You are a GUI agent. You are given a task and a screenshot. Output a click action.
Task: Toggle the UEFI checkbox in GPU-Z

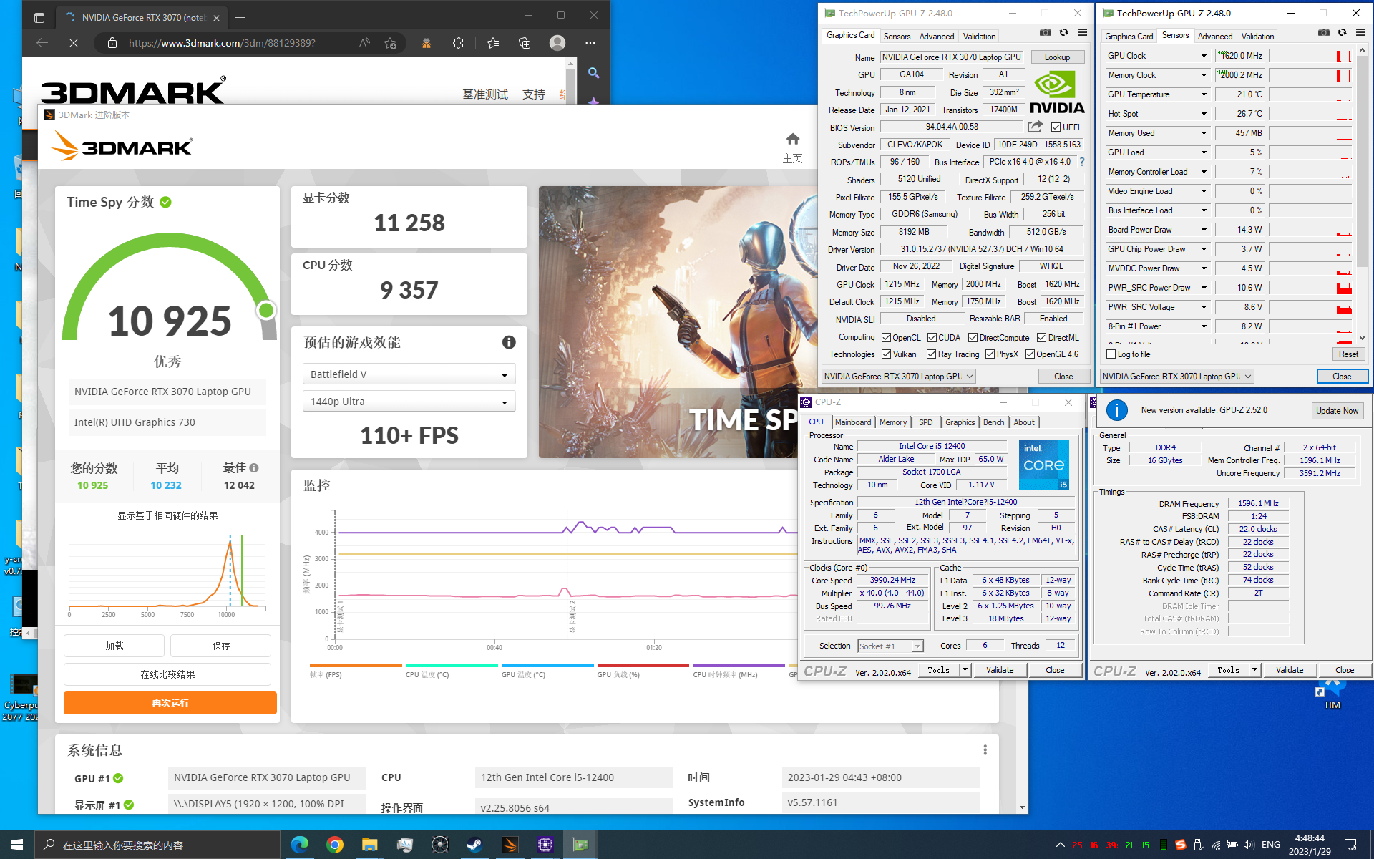(x=1056, y=127)
